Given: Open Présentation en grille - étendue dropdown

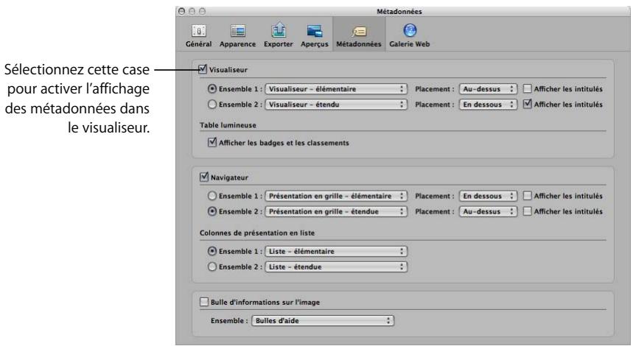Looking at the screenshot, I should 336,211.
